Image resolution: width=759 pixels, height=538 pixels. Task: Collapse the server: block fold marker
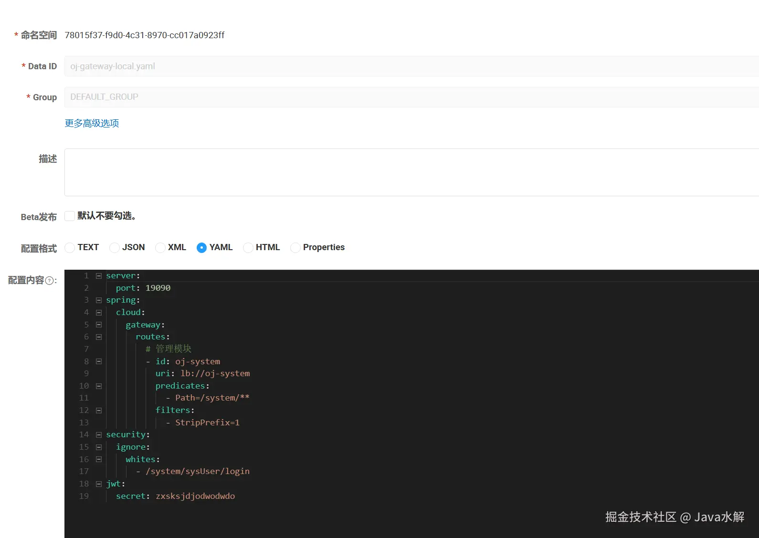point(99,275)
